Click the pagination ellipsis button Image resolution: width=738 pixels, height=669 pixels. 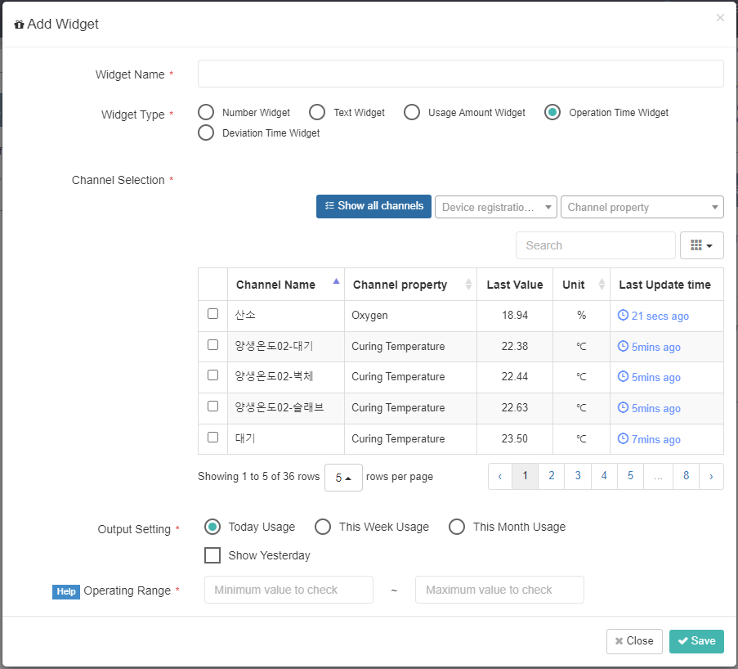658,476
